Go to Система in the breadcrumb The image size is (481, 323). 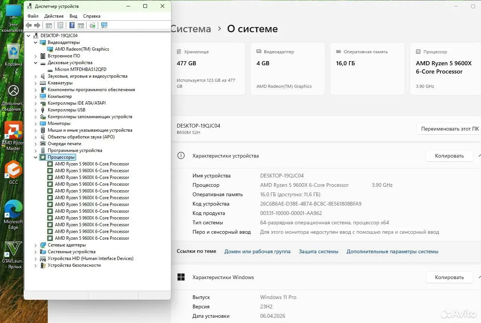(191, 29)
